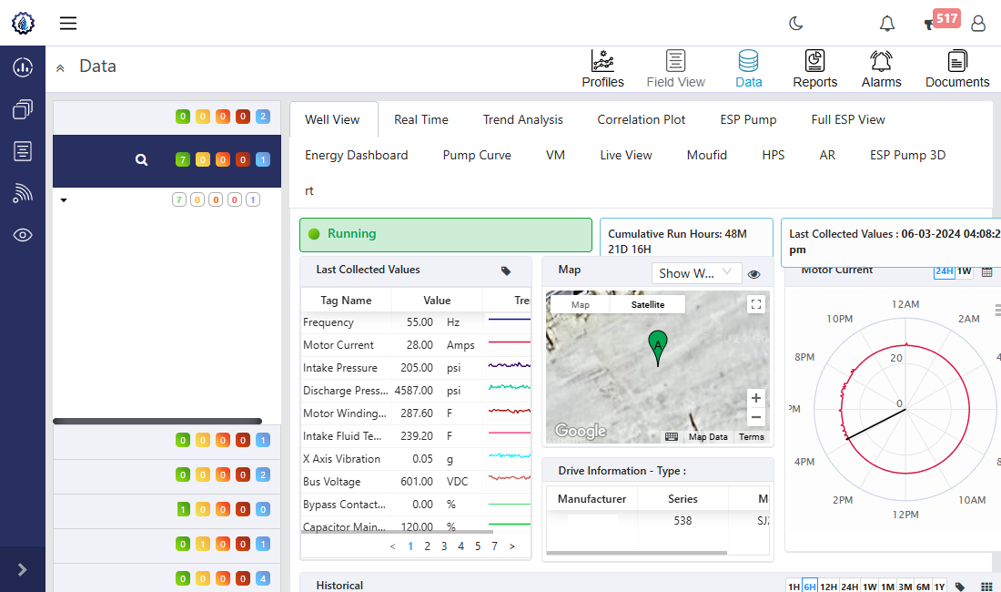Open the Documents section
1001x592 pixels.
(956, 69)
